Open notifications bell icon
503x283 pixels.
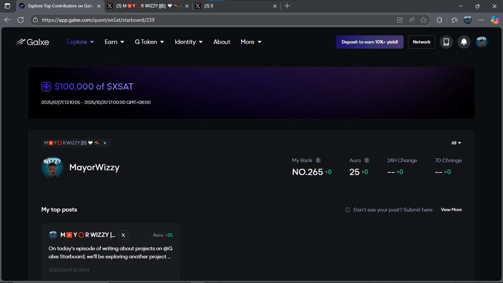click(464, 42)
